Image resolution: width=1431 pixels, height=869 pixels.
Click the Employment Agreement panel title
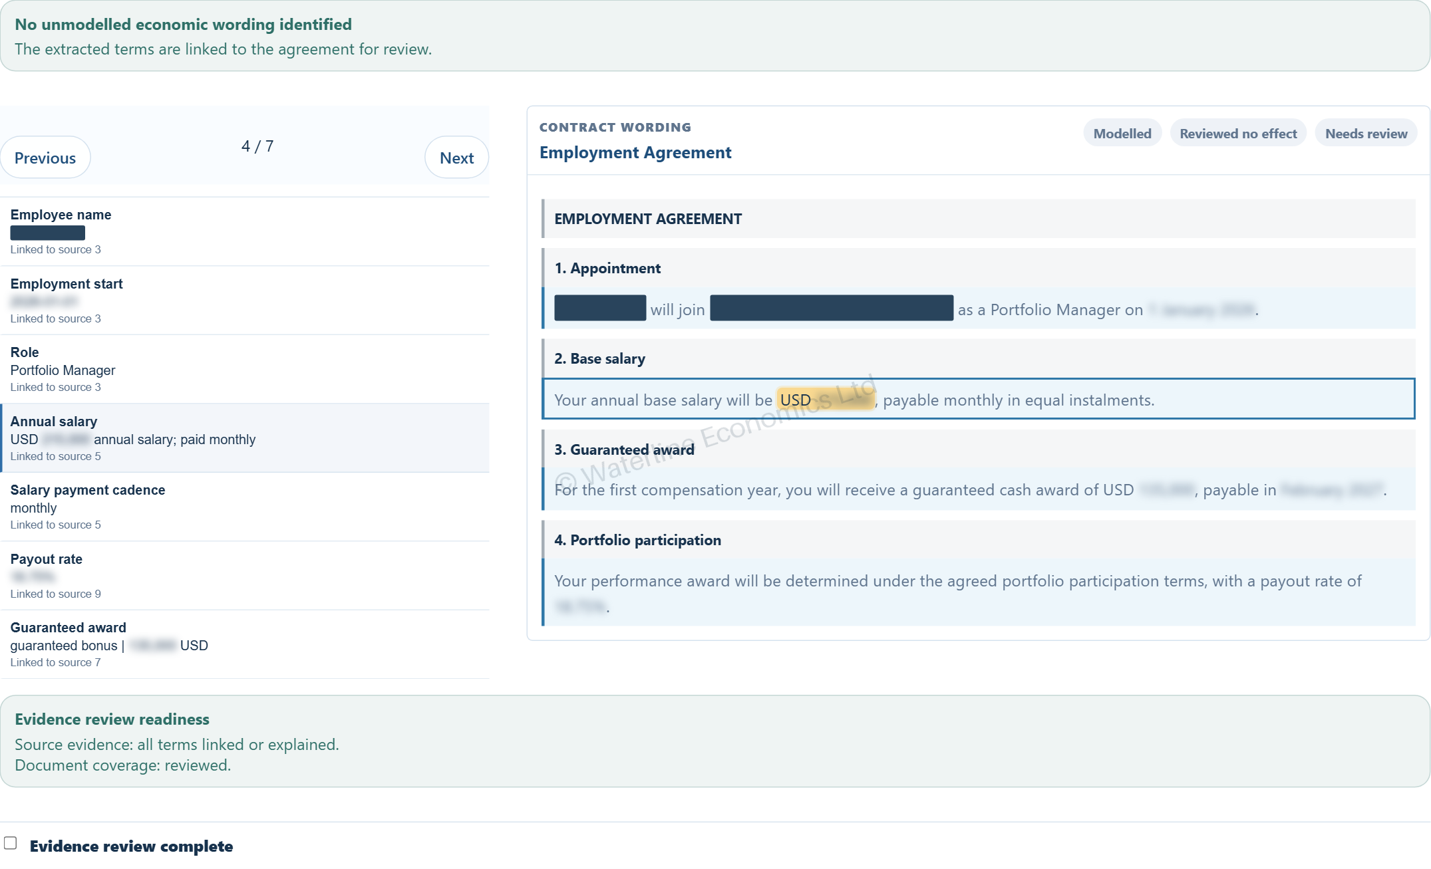click(x=635, y=152)
